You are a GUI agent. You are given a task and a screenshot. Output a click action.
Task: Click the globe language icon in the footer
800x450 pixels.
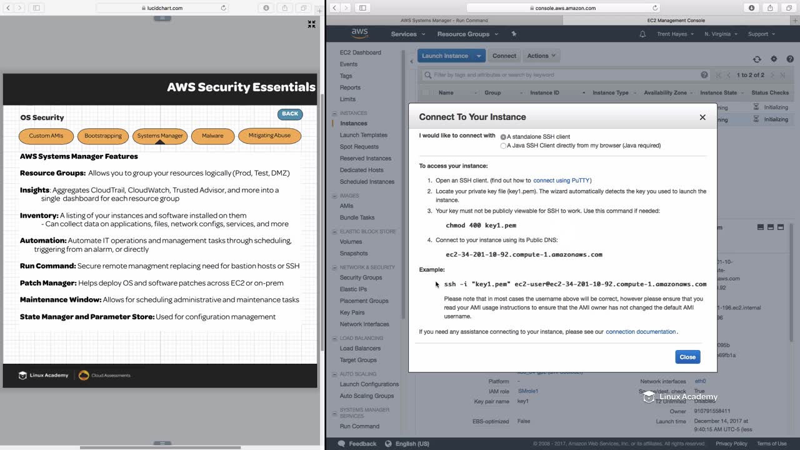coord(388,444)
